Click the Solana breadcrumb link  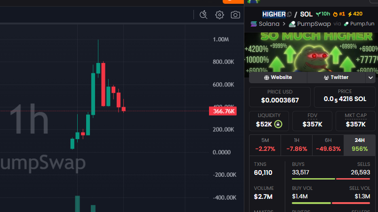(269, 24)
